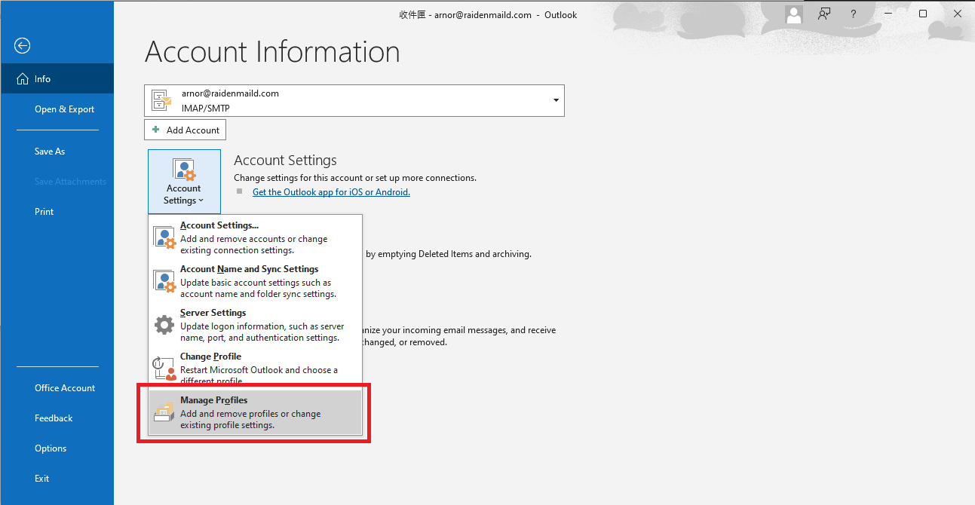Choose Manage Profiles from the menu

point(255,412)
